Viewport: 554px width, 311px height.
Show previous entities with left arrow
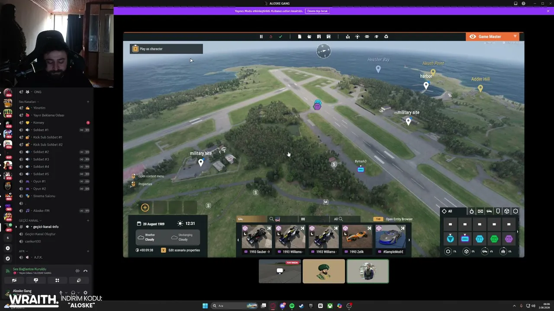238,240
